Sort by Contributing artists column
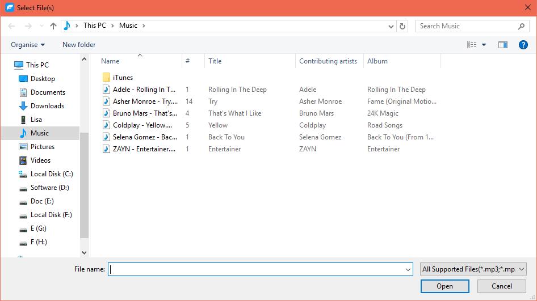This screenshot has width=537, height=301. 328,61
